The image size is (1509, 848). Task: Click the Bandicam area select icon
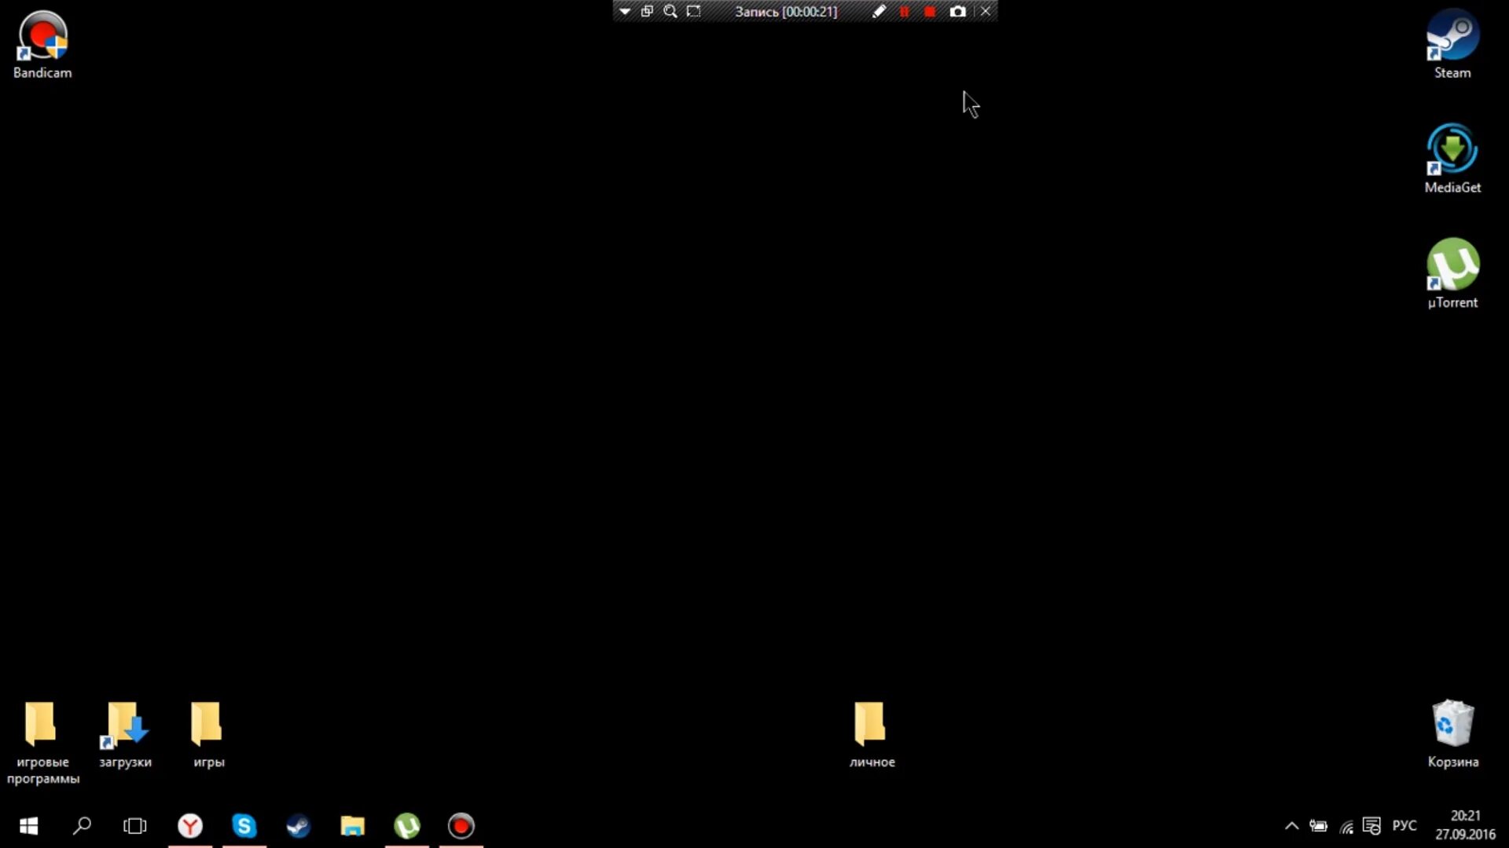pos(693,10)
